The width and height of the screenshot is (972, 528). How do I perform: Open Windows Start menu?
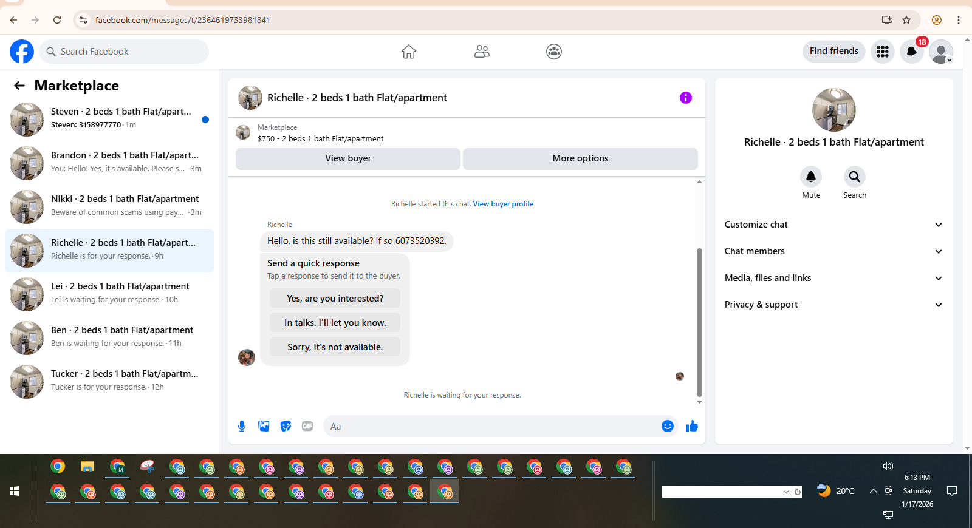15,491
